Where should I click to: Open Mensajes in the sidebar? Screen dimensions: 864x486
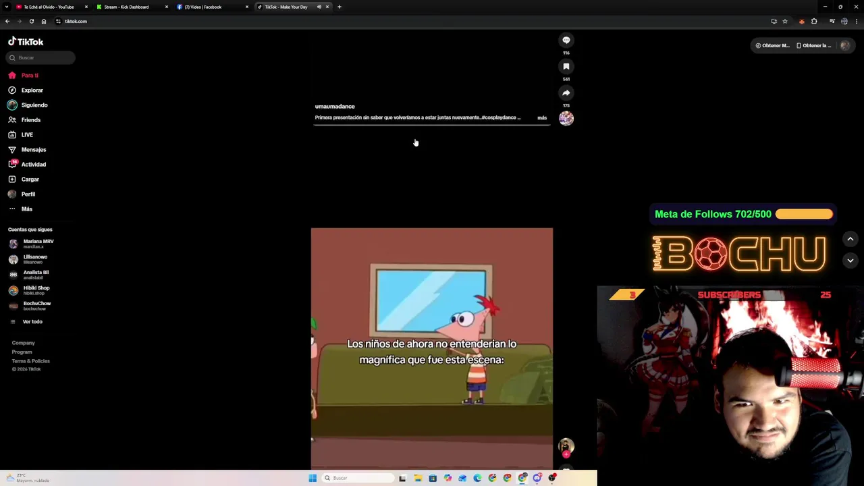34,149
